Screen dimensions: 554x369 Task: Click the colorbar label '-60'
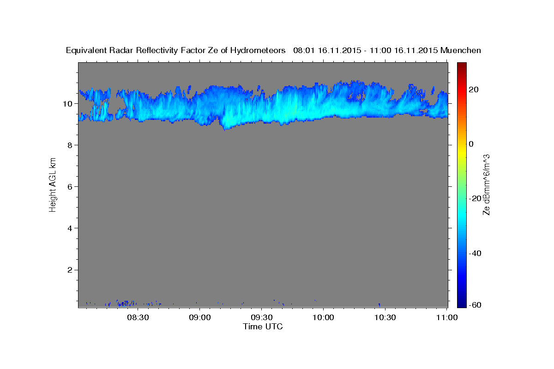tap(476, 305)
